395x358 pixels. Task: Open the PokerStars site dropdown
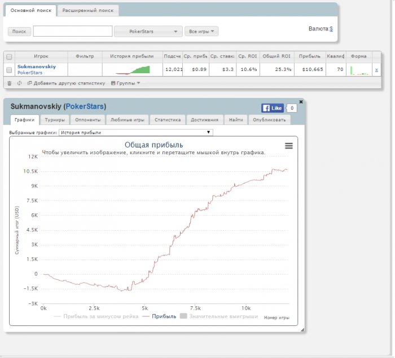[147, 32]
